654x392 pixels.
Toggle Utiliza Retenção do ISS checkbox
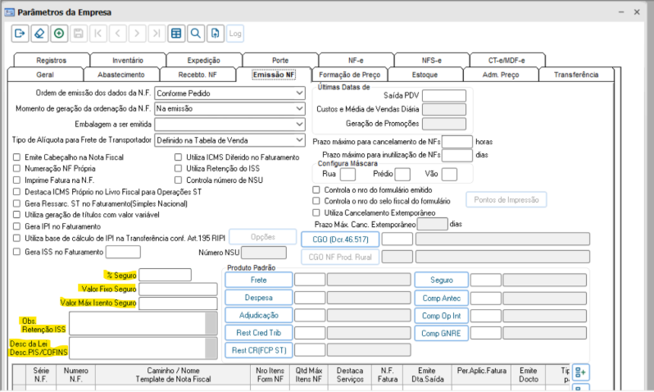point(179,168)
